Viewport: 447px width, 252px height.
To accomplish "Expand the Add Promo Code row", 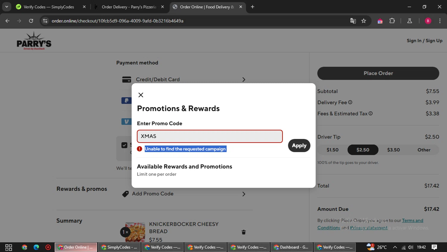I will (x=243, y=194).
